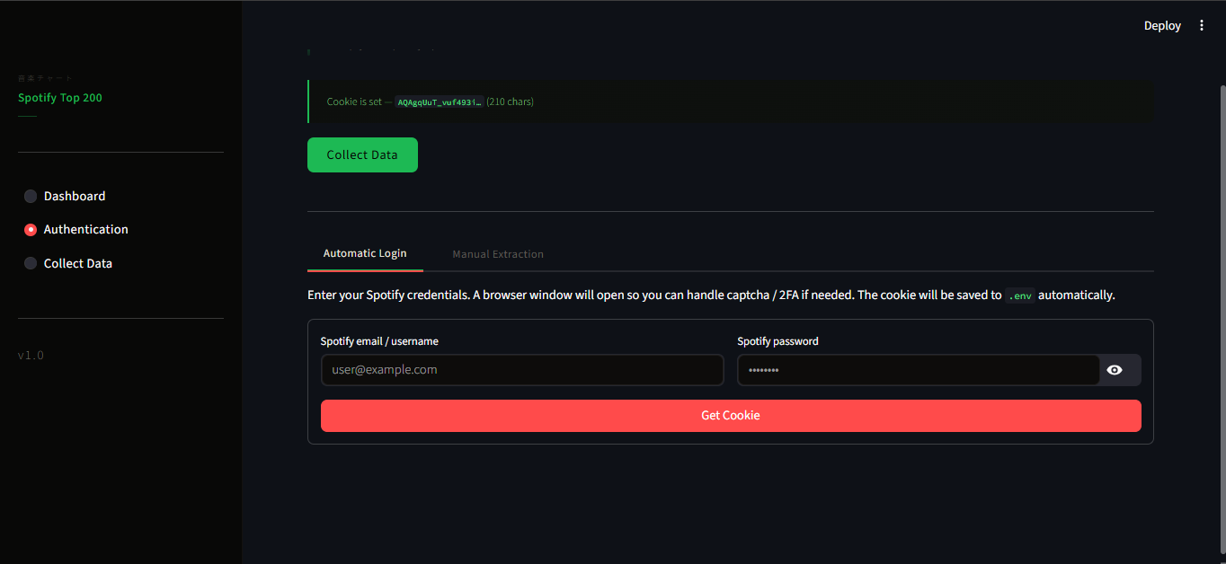
Task: Click the .env inline code text
Action: 1019,295
